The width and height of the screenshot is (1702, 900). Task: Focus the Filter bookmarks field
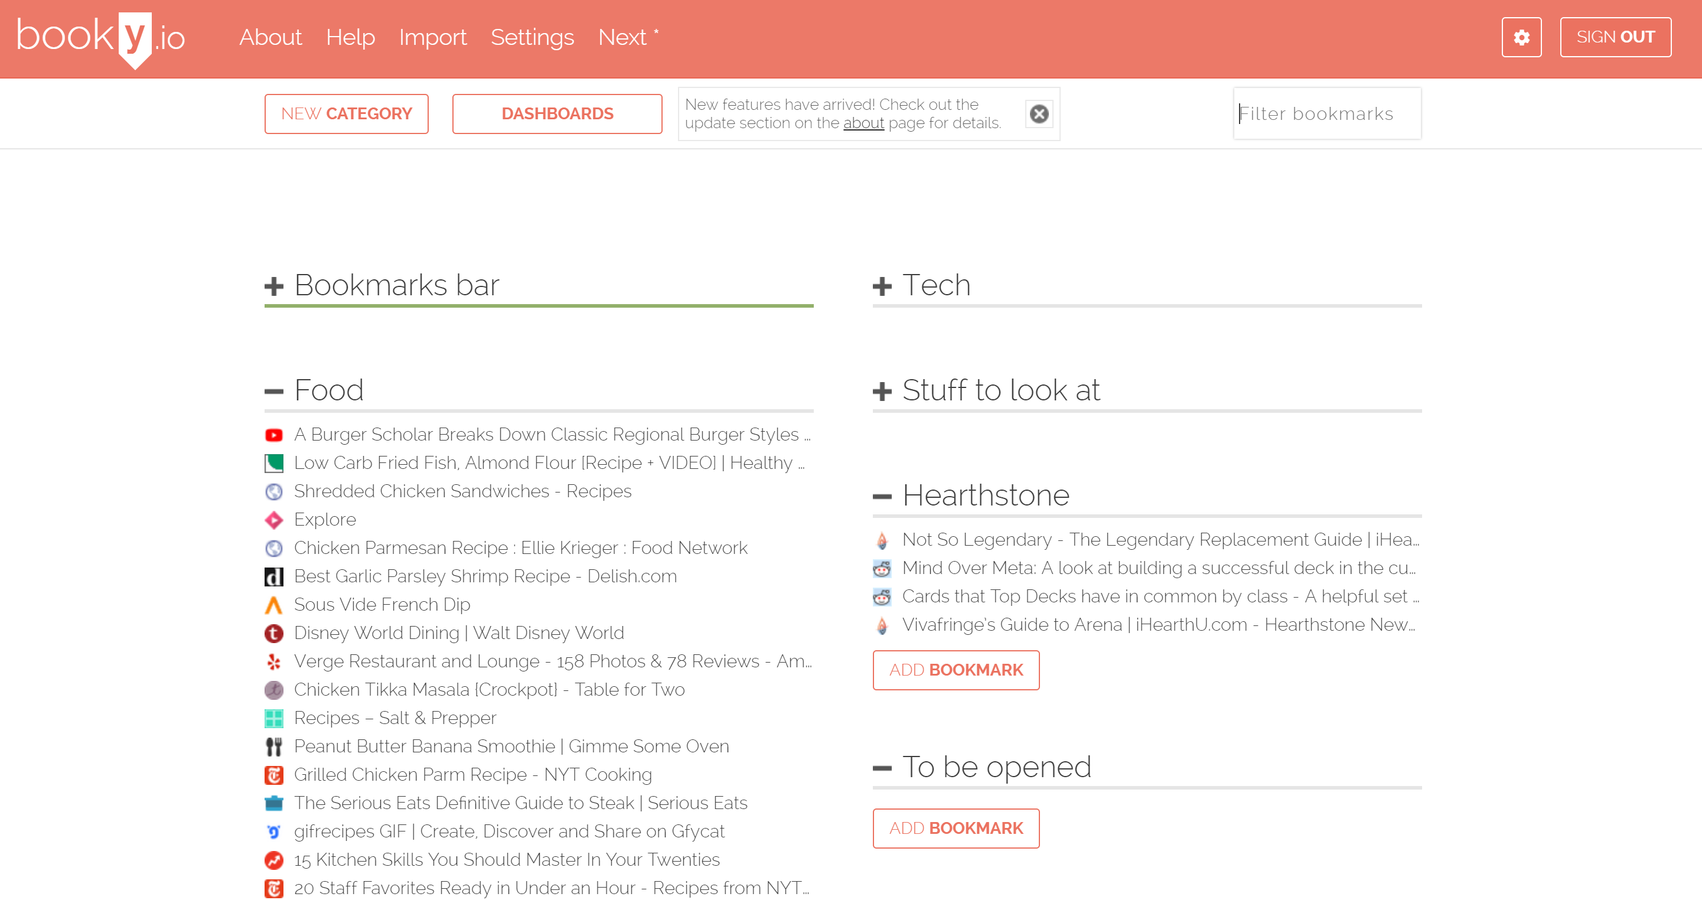pyautogui.click(x=1327, y=113)
